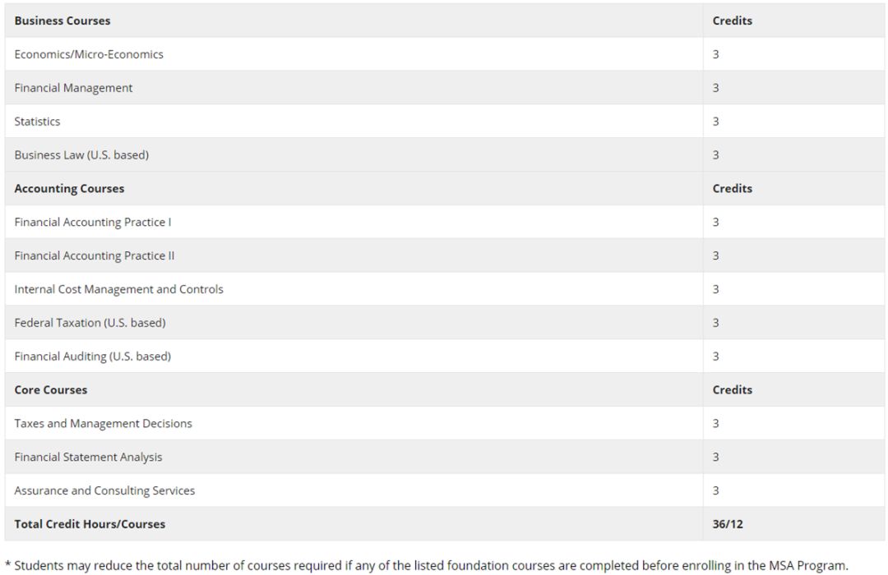Select Internal Cost Management and Controls

118,289
